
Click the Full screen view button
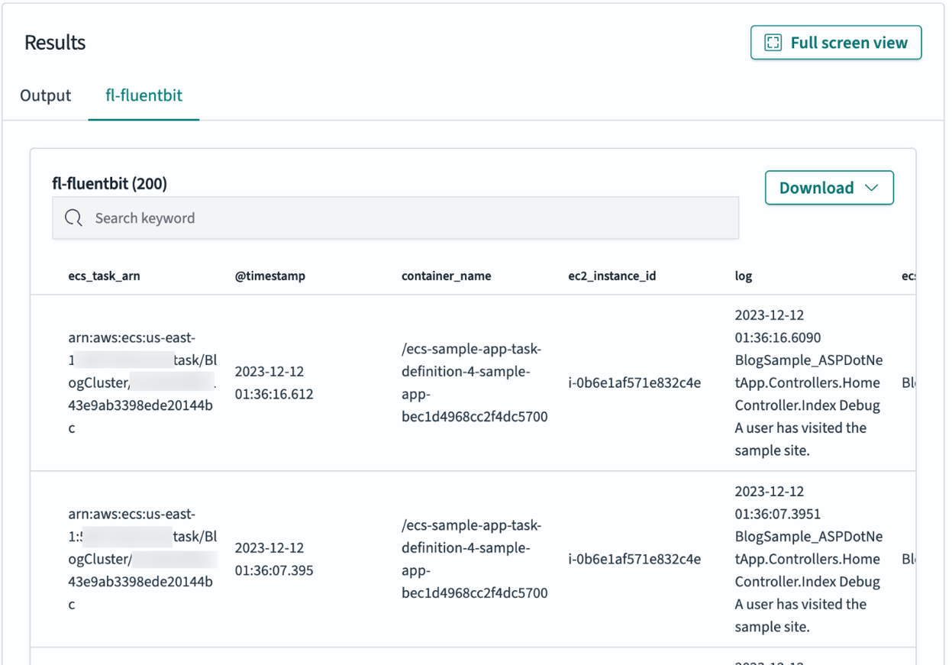[835, 42]
